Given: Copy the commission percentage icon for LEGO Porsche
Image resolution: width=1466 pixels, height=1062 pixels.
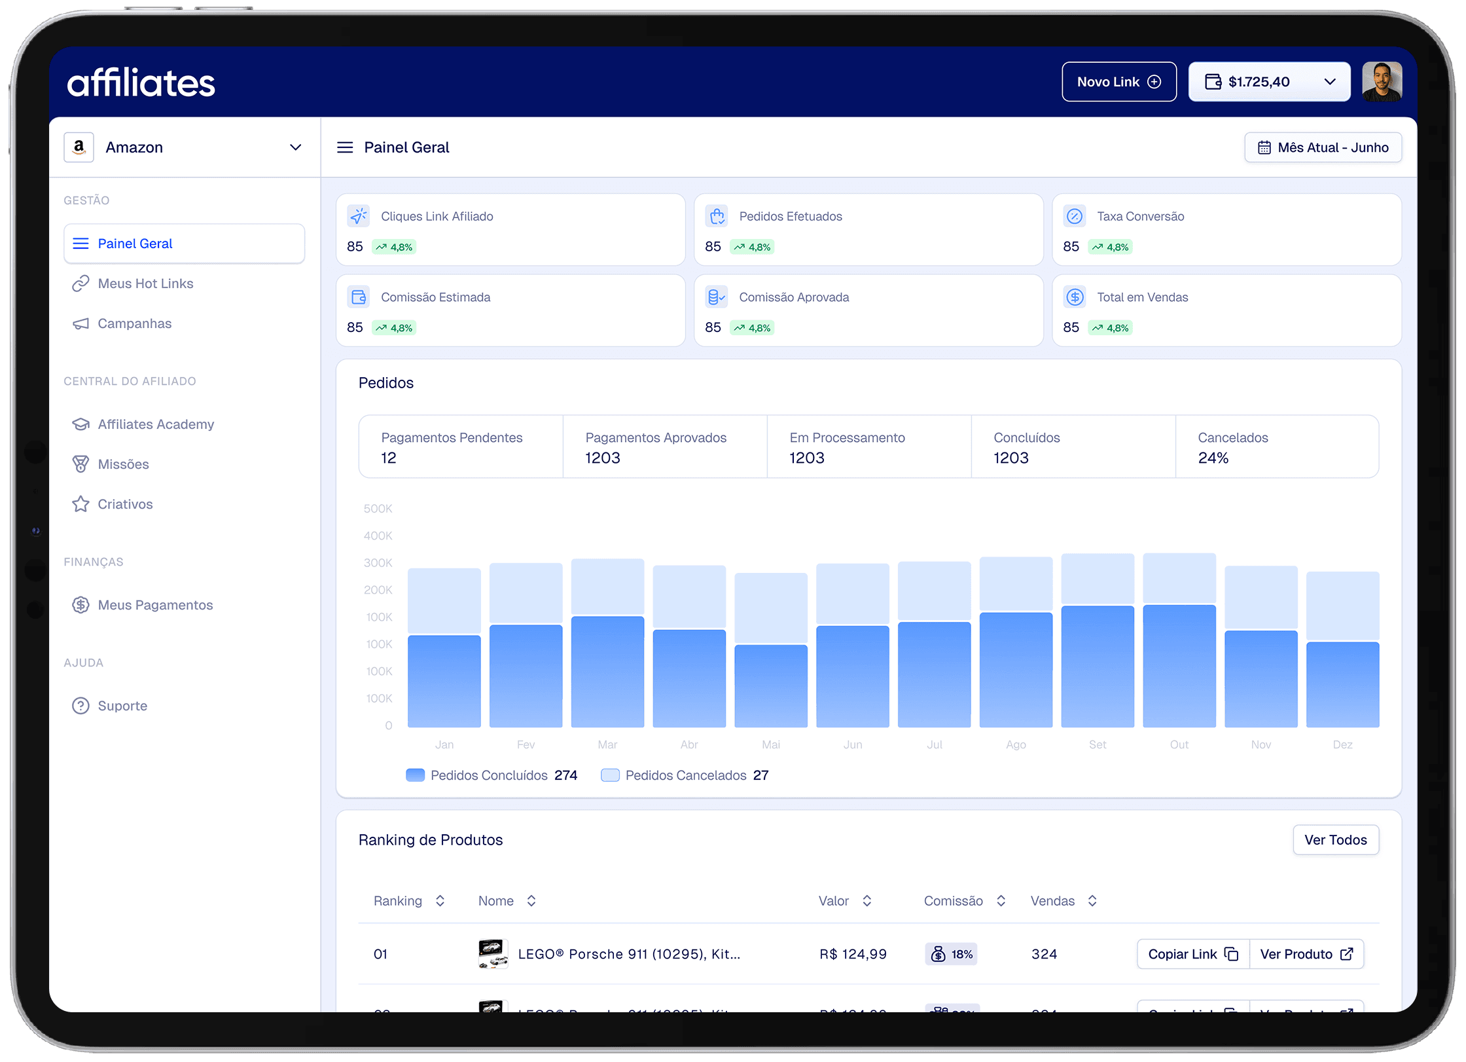Looking at the screenshot, I should (x=938, y=954).
